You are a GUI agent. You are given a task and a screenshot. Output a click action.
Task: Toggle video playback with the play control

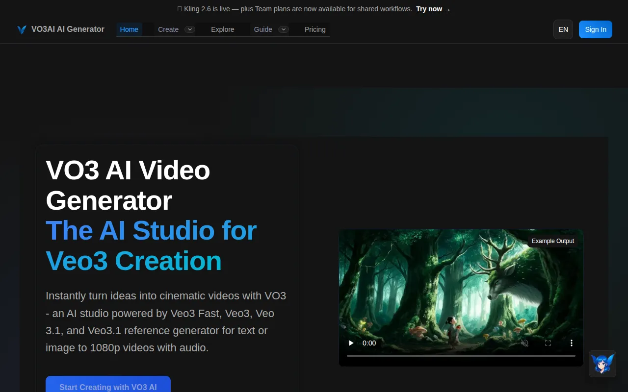tap(351, 343)
